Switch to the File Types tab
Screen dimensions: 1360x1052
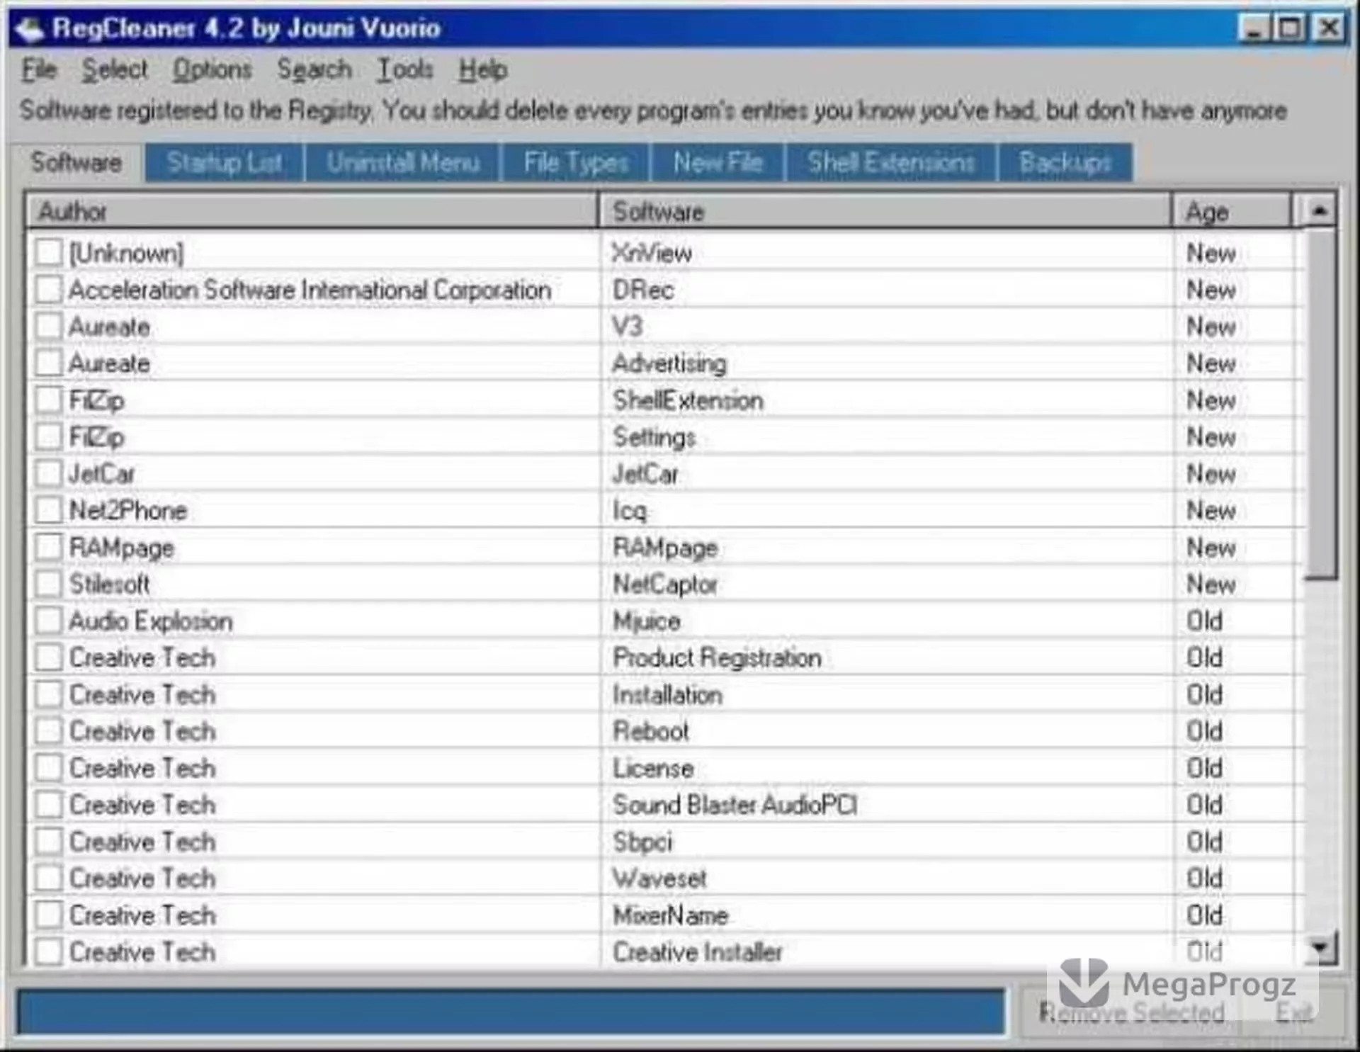576,163
